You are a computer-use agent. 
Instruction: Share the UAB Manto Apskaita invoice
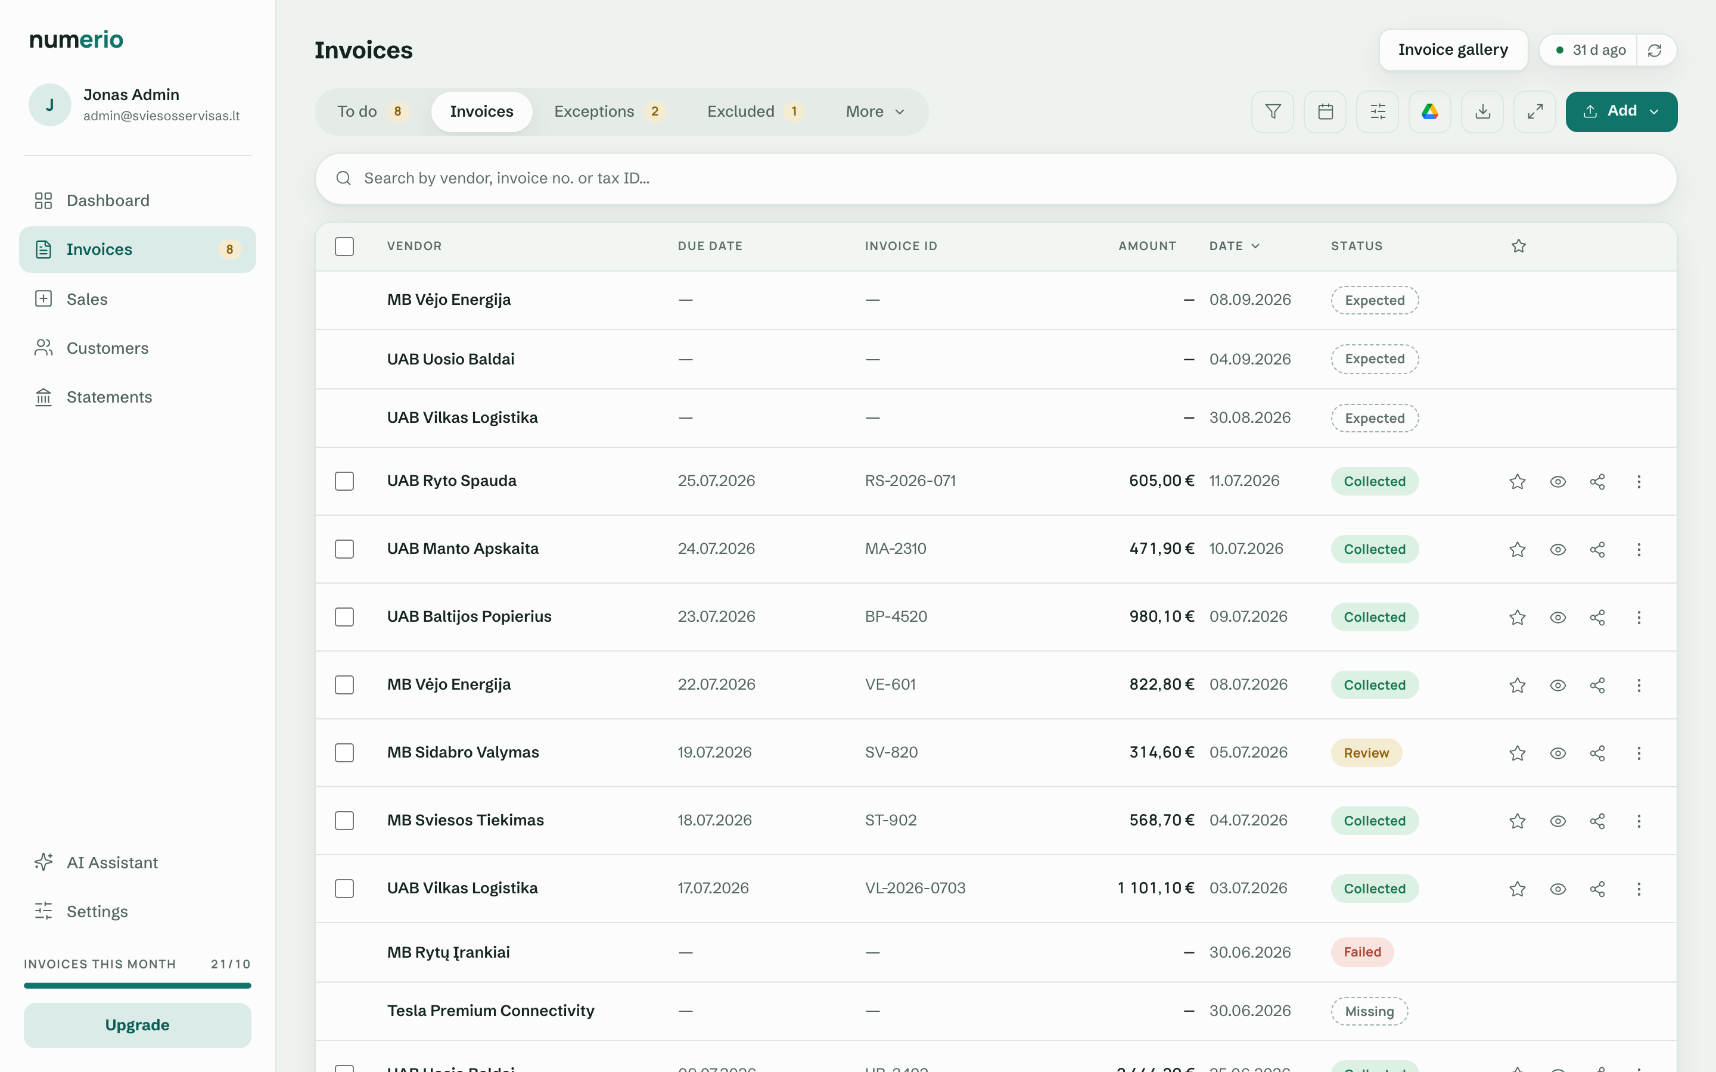pyautogui.click(x=1597, y=550)
